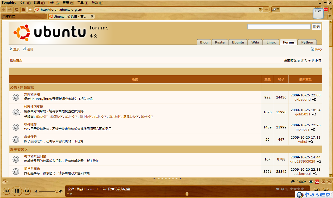This screenshot has height=198, width=333.
Task: Select the Blog site tab
Action: point(204,42)
